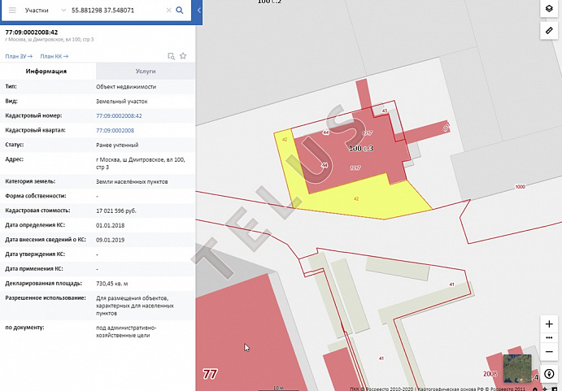Open cadastral number 77:09:0002008:42 link
Viewport: 562px width, 391px height.
tap(119, 115)
